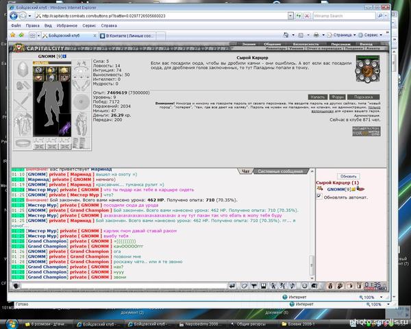Click the Windows Start button

pyautogui.click(x=12, y=324)
